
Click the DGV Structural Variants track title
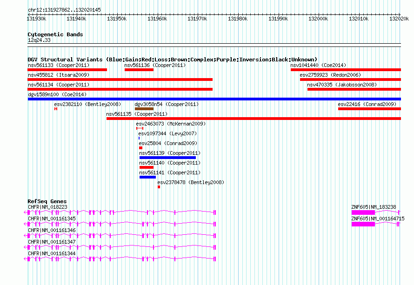click(x=173, y=60)
